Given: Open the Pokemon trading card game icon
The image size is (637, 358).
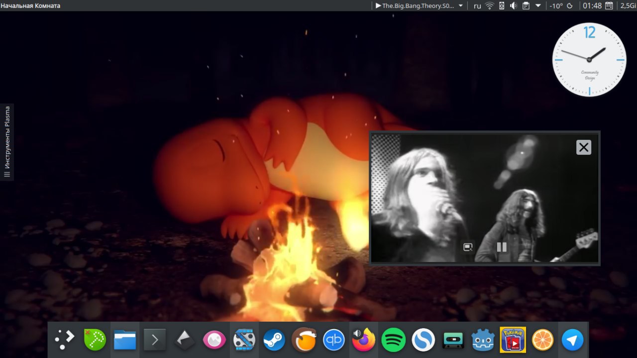Looking at the screenshot, I should [x=513, y=340].
